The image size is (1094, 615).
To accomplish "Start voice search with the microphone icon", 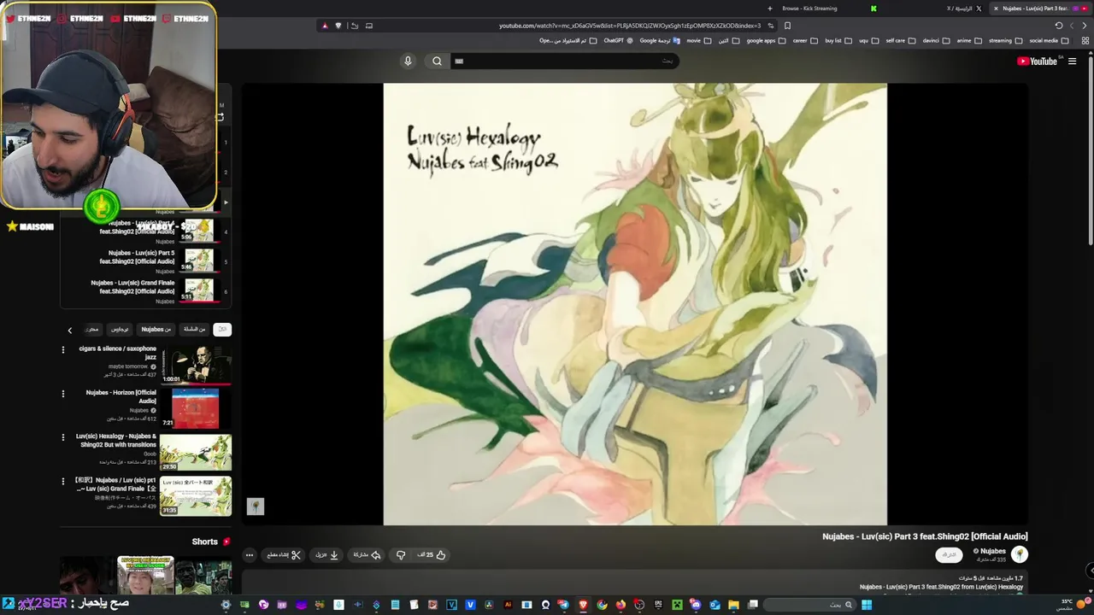I will tap(408, 61).
